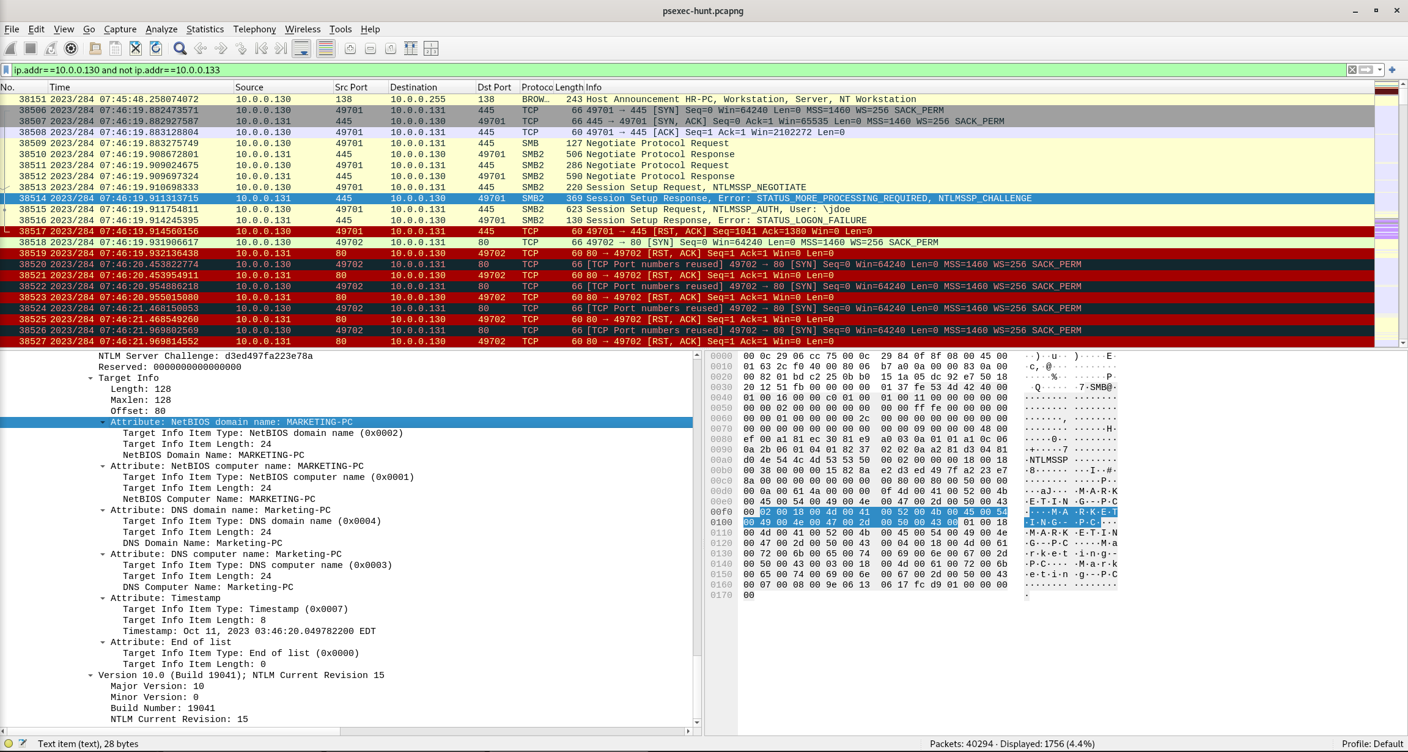This screenshot has width=1408, height=752.
Task: Sort by Info column header
Action: tap(978, 87)
